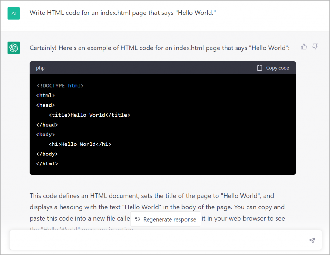Click the "This code defines" explanation paragraph
Image resolution: width=330 pixels, height=255 pixels.
[151, 196]
